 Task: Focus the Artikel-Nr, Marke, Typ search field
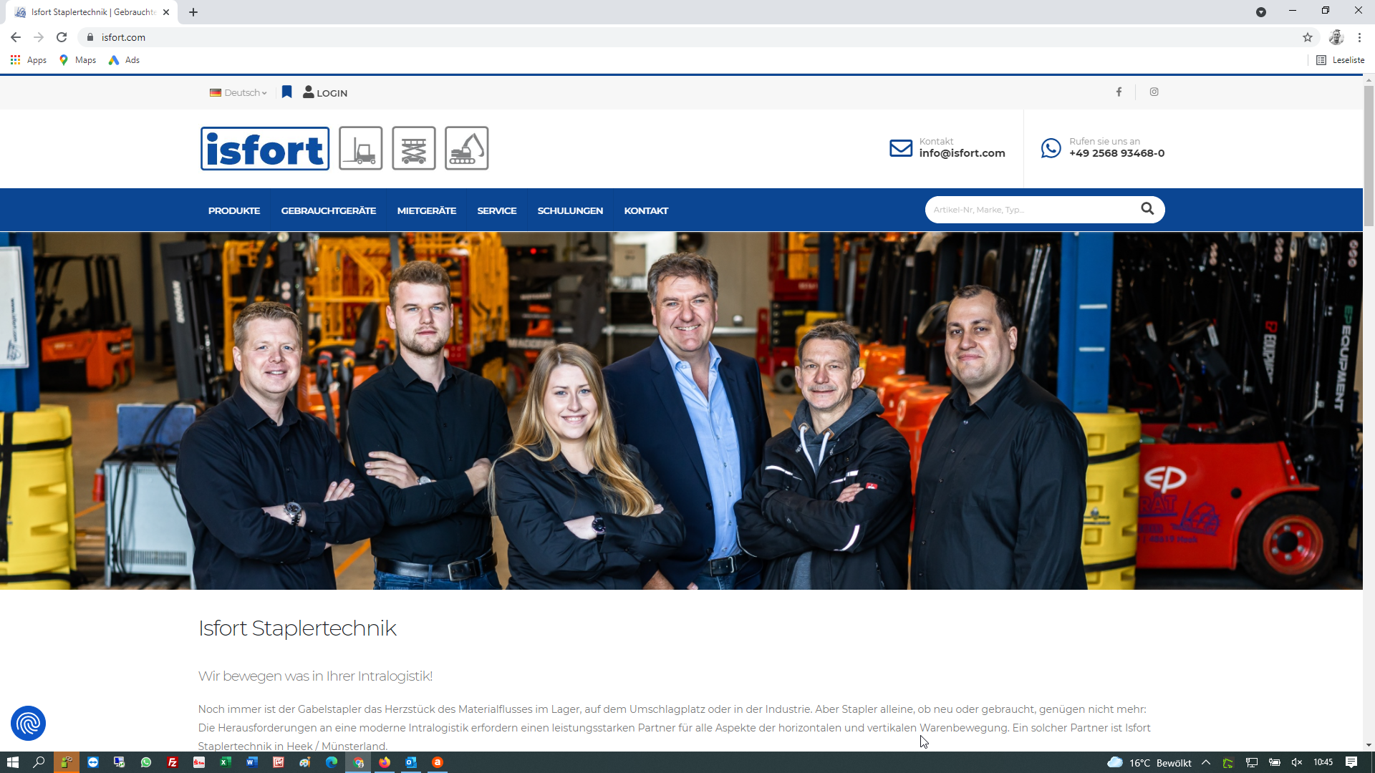pyautogui.click(x=1030, y=210)
